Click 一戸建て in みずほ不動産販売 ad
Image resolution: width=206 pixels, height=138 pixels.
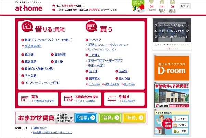(x=180, y=125)
